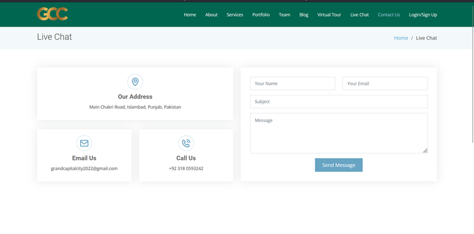The width and height of the screenshot is (474, 234).
Task: Click the Live Chat page title
Action: pos(55,37)
